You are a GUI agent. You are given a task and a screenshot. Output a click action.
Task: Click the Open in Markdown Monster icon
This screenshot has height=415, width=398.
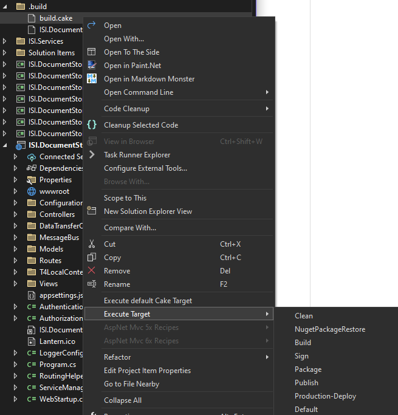point(92,79)
